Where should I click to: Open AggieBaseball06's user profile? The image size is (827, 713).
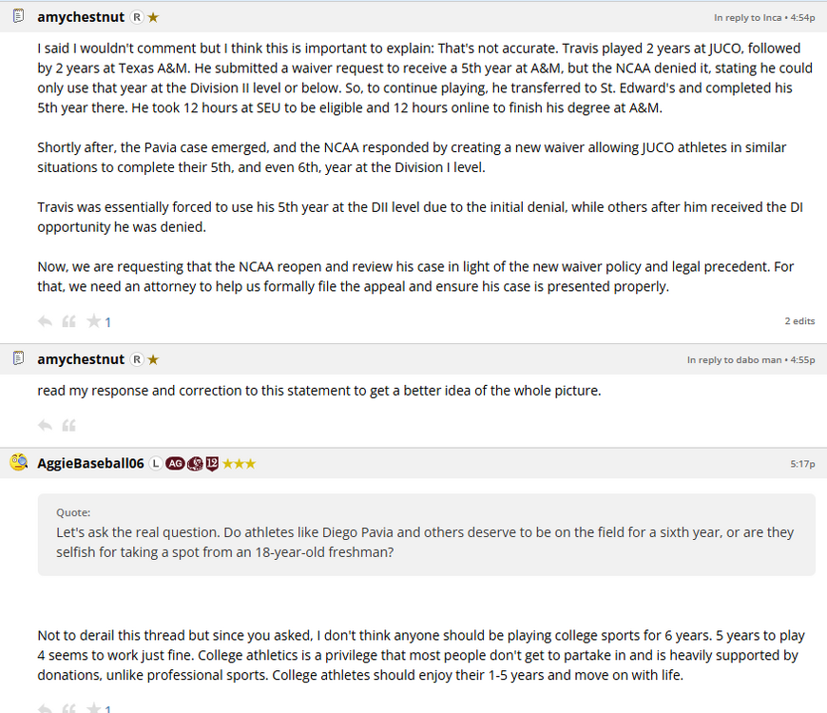point(90,464)
